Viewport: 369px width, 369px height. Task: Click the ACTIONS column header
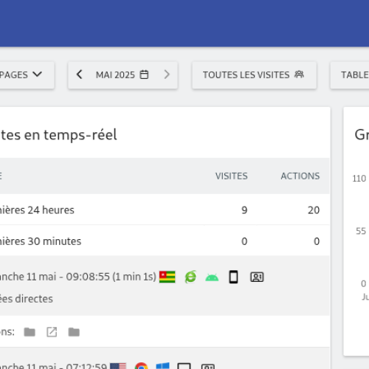pyautogui.click(x=300, y=176)
